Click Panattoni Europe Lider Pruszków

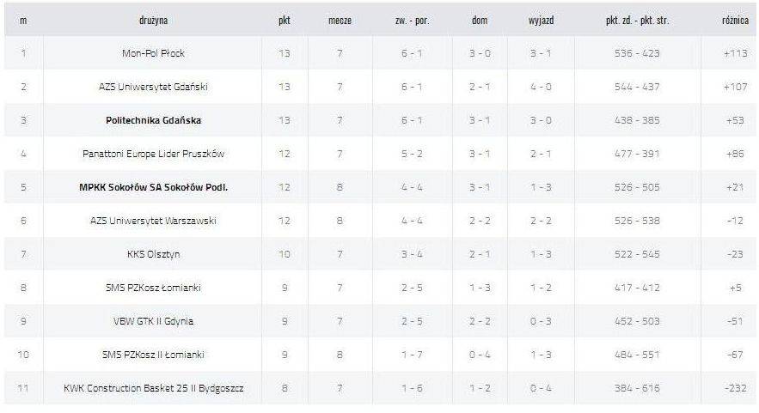(153, 154)
